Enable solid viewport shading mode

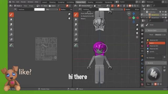[130, 6]
